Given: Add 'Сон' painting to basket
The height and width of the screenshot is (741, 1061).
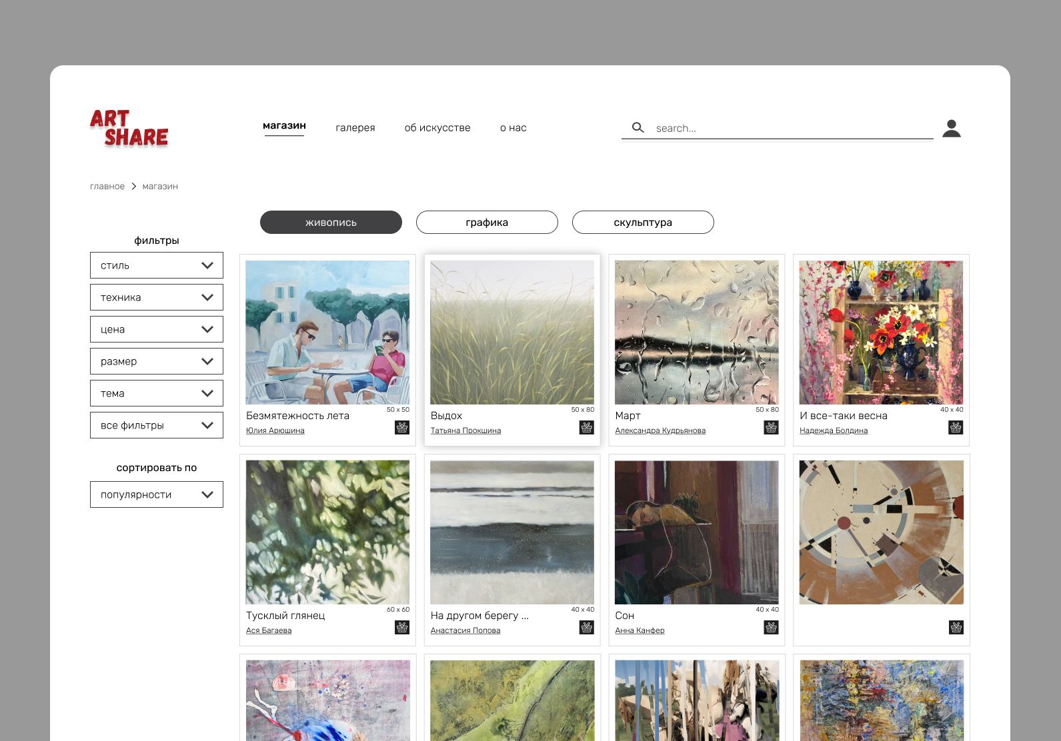Looking at the screenshot, I should click(771, 628).
